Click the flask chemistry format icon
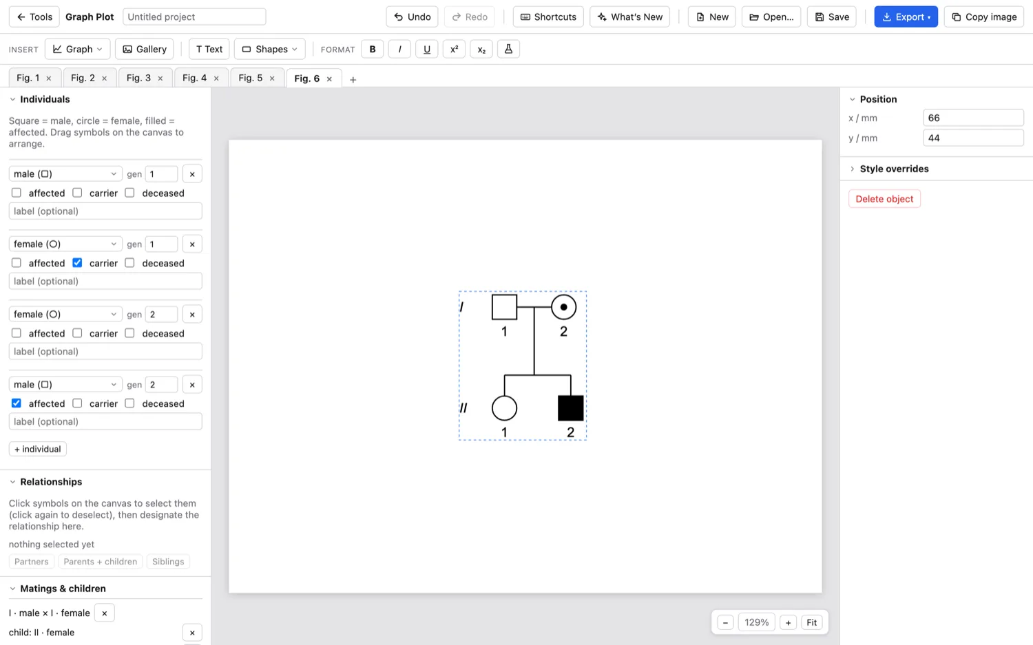Screen dimensions: 1033x645 [x=508, y=49]
